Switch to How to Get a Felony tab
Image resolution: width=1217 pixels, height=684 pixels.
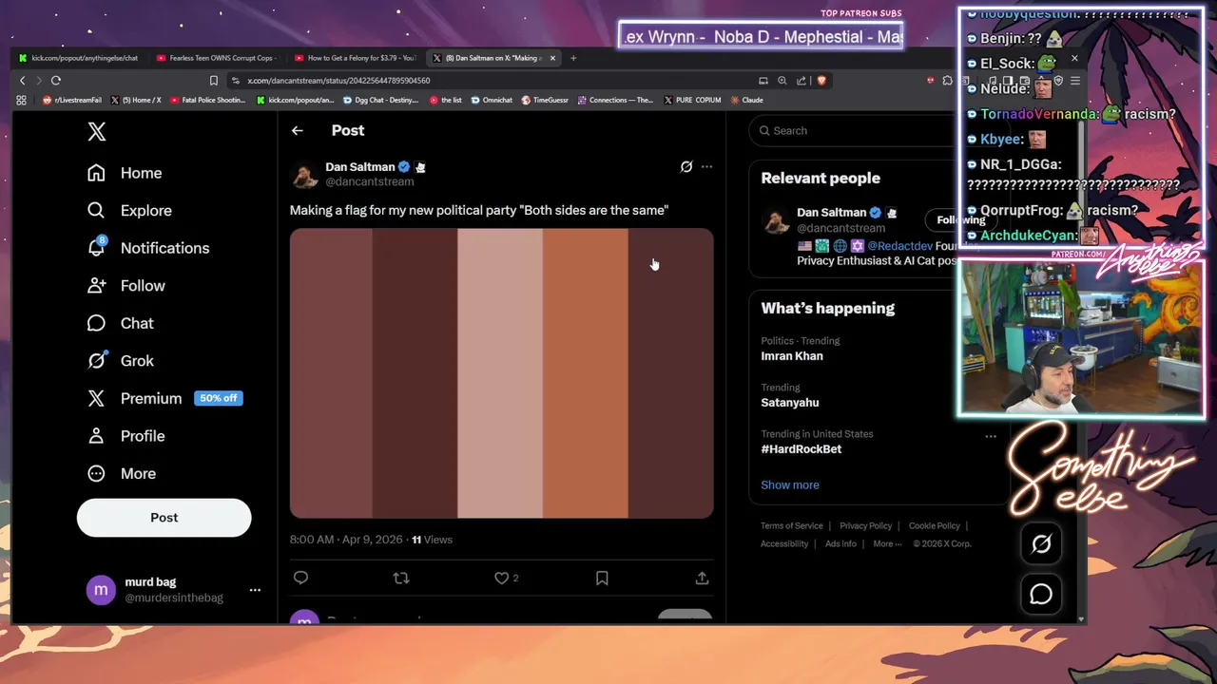pos(354,58)
